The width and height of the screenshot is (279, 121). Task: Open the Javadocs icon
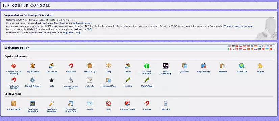pos(185,66)
